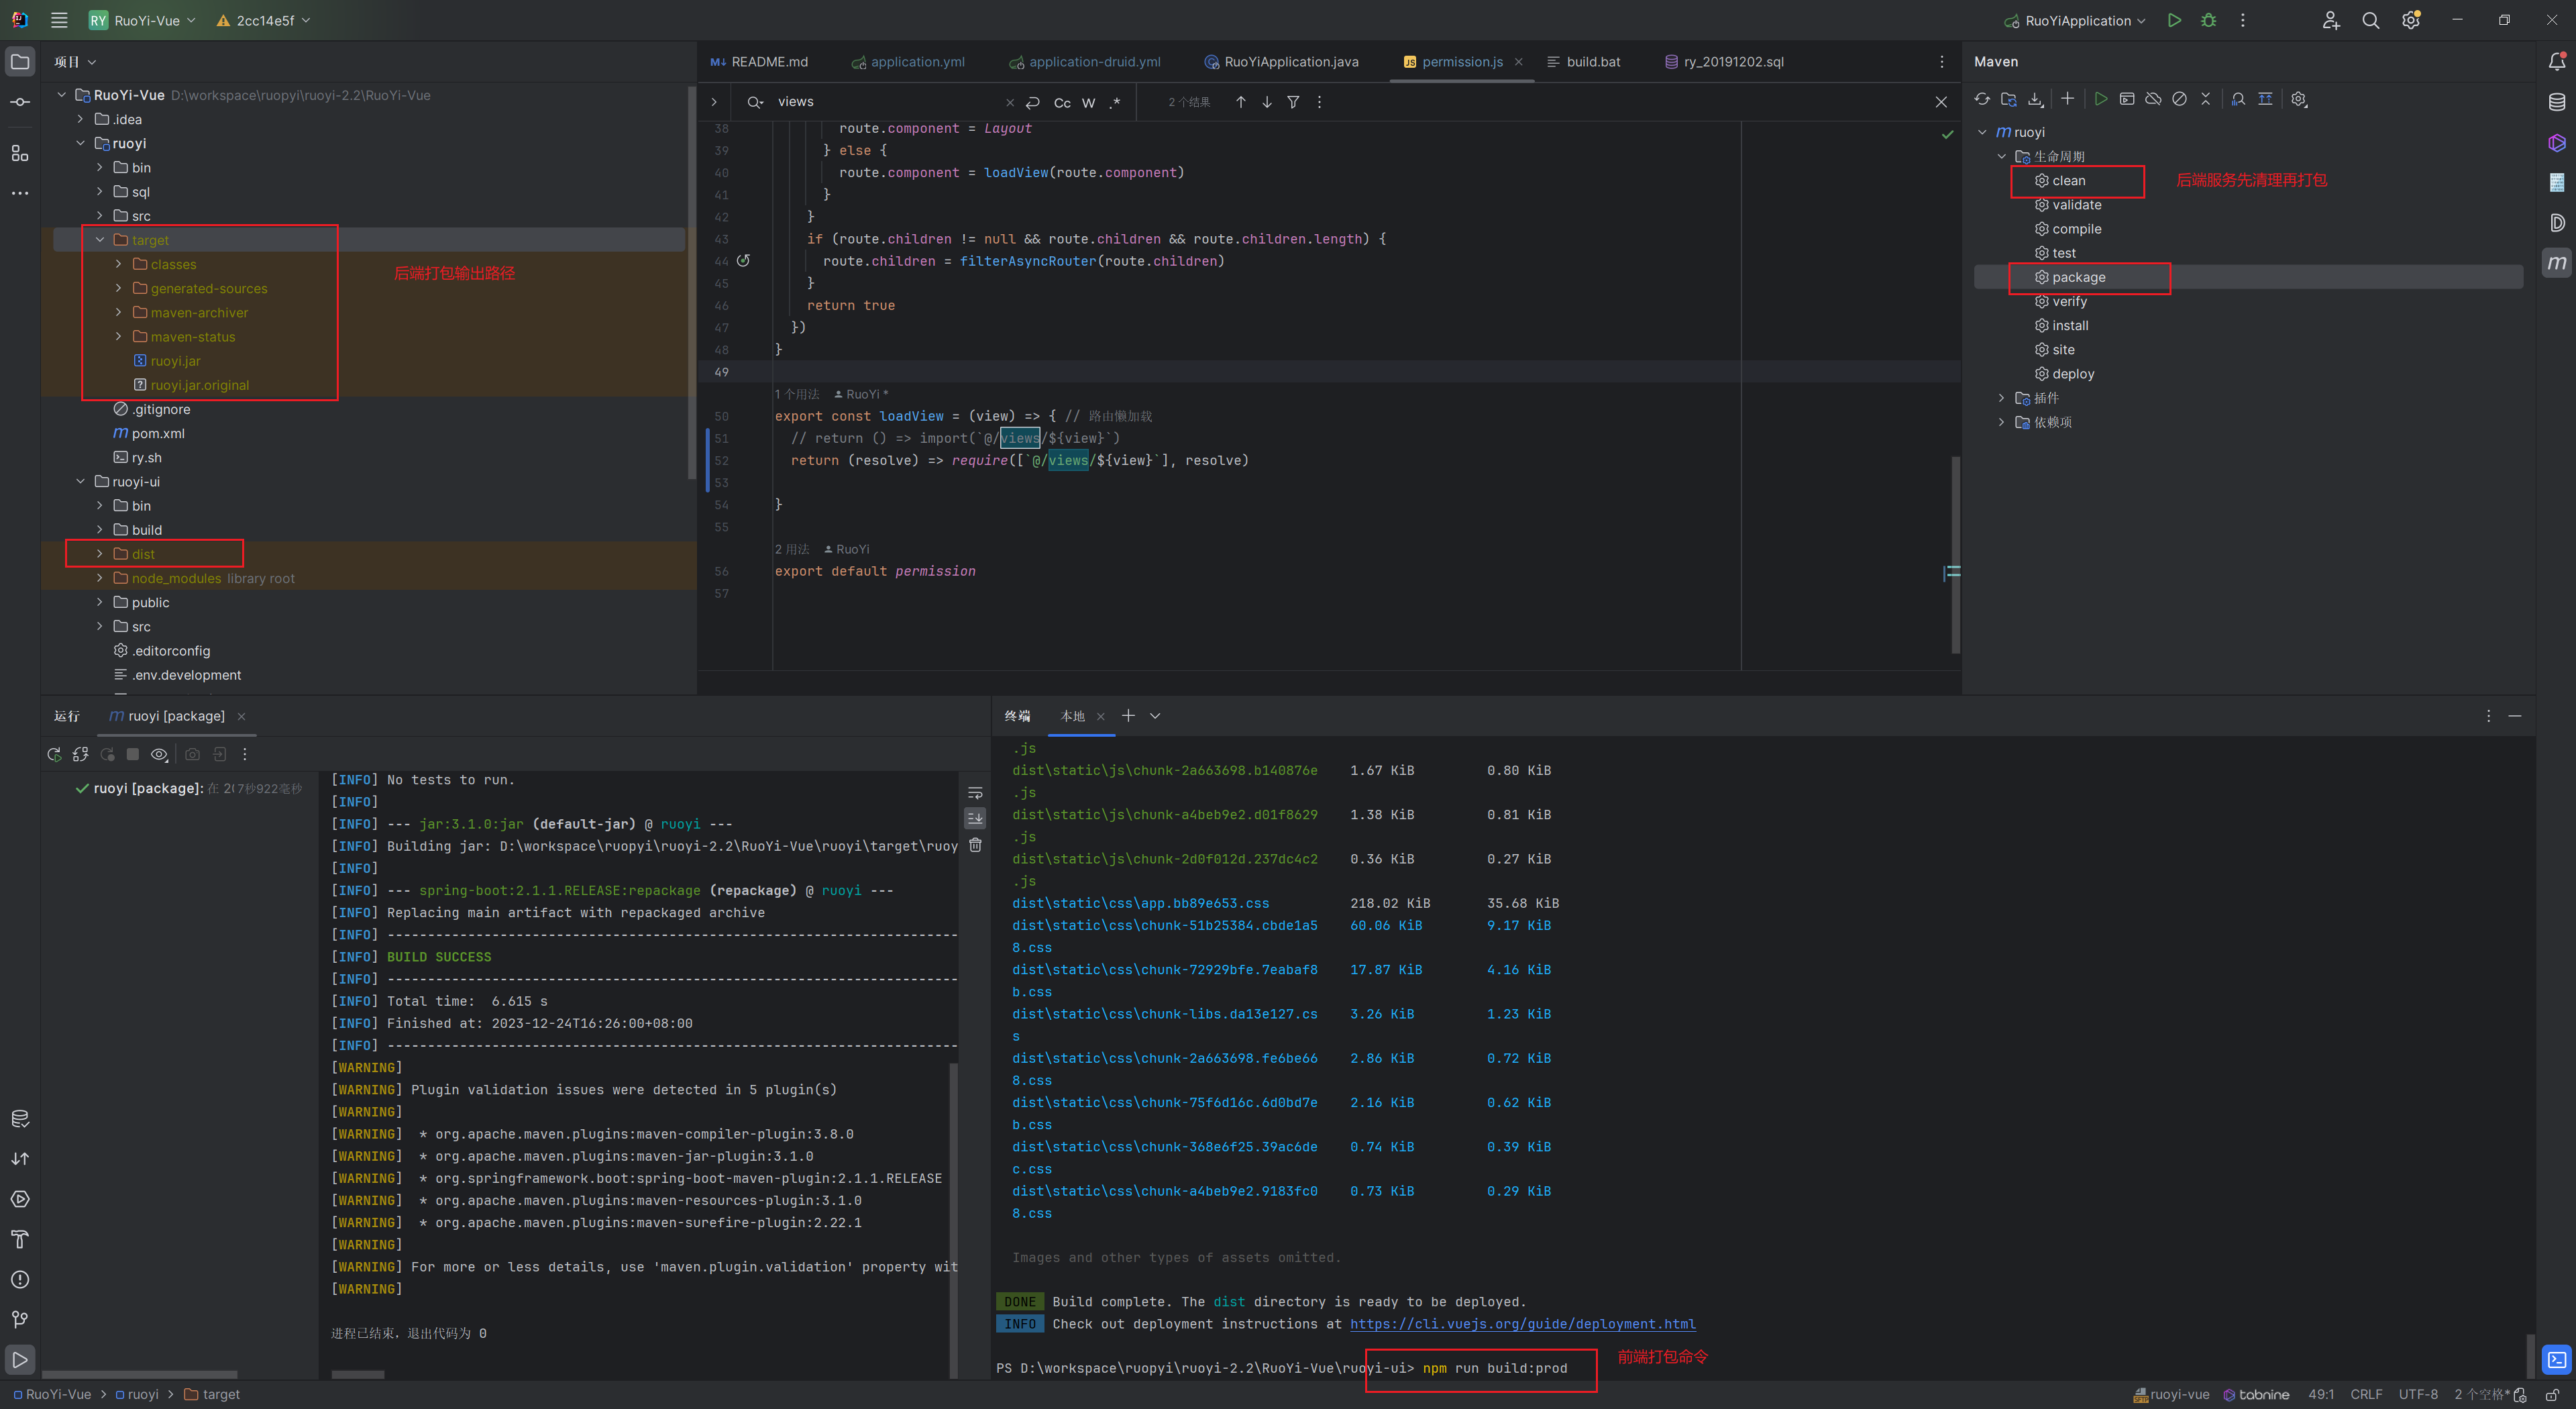2576x1409 pixels.
Task: Switch to RuoYiApplication.java tab
Action: [1281, 62]
